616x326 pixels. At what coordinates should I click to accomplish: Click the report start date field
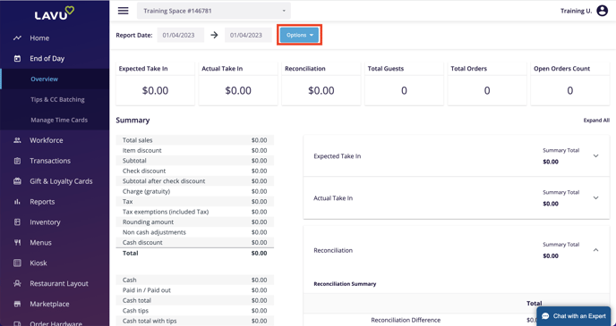181,35
